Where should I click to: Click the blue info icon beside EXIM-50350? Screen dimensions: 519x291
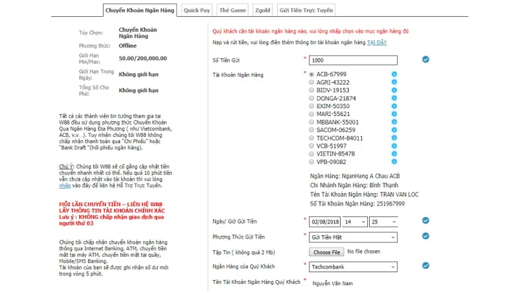coord(394,106)
